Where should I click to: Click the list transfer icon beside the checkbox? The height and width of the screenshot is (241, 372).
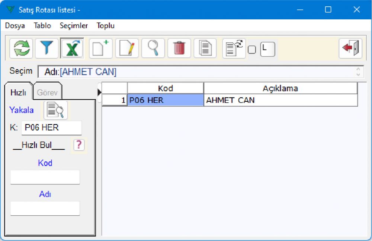click(x=234, y=48)
